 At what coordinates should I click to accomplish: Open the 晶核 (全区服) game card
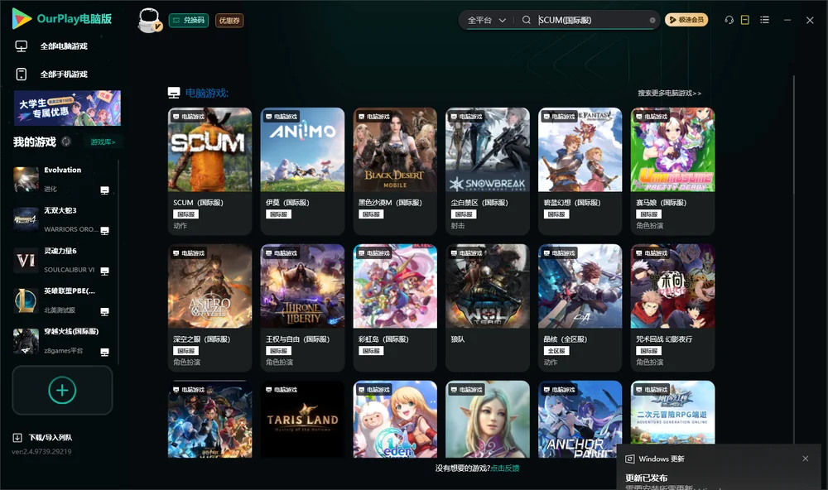click(580, 308)
